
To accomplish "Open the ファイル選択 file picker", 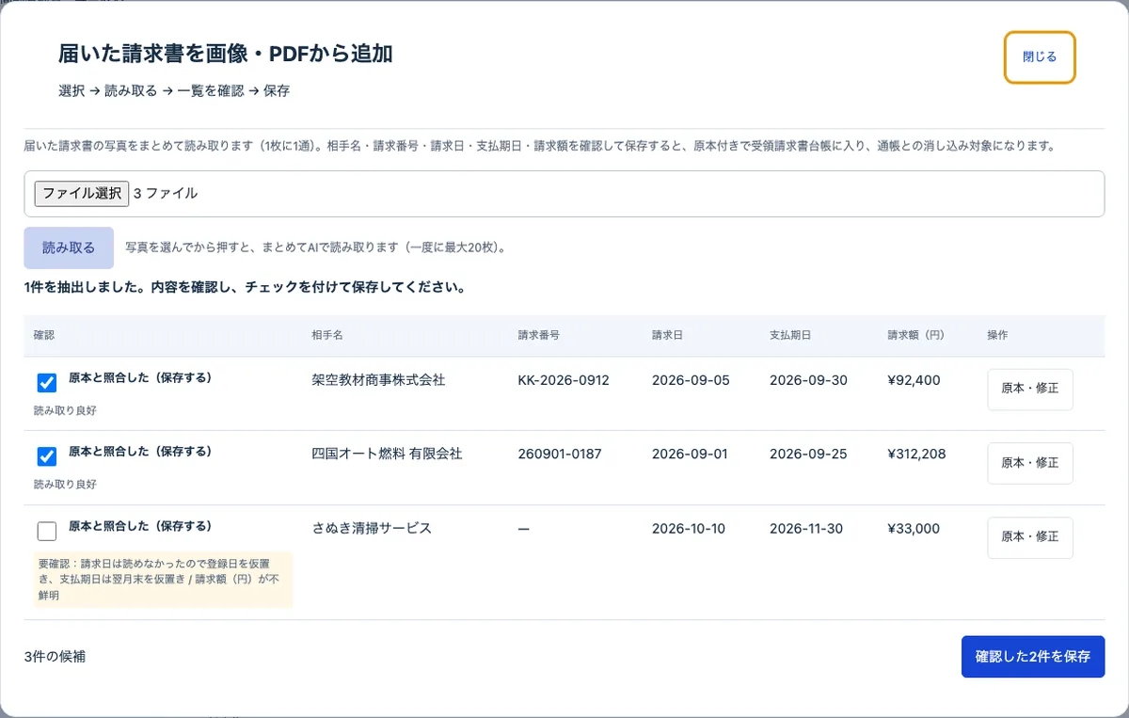I will pos(81,193).
